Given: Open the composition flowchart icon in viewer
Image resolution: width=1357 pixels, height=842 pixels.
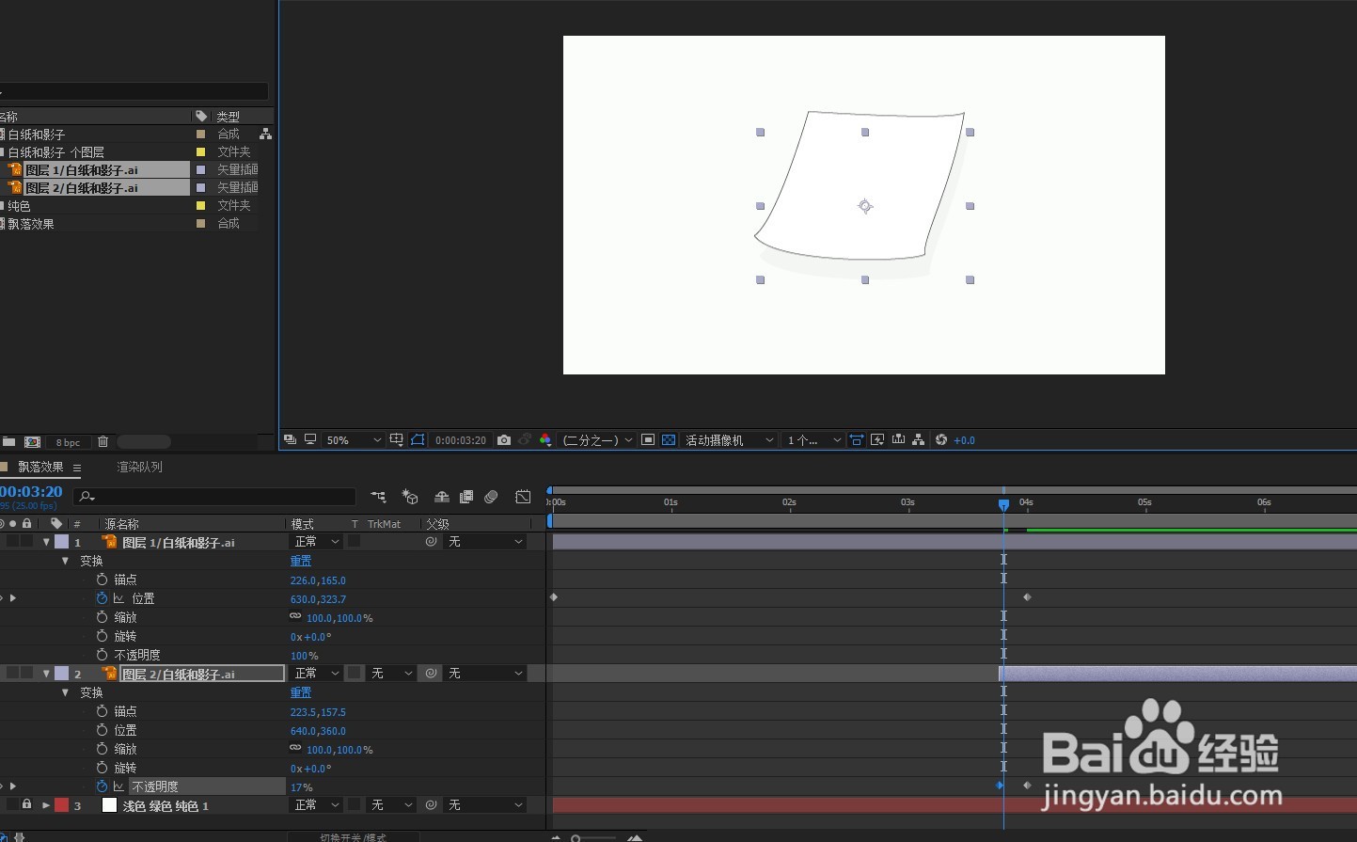Looking at the screenshot, I should [x=919, y=440].
